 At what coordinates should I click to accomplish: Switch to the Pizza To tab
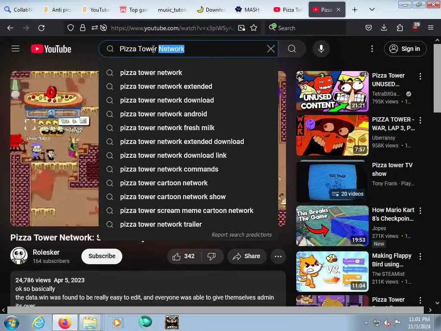(288, 10)
